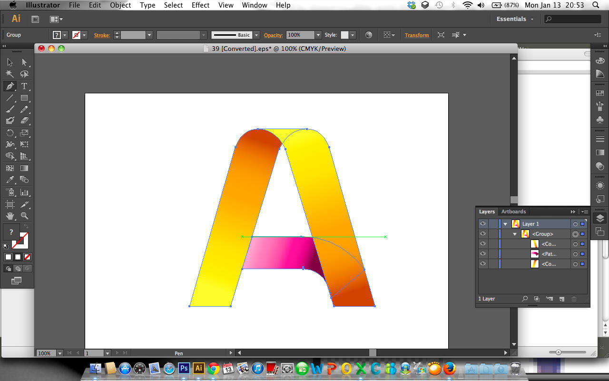Viewport: 609px width, 381px height.
Task: Select the Blend tool
Action: [x=24, y=180]
